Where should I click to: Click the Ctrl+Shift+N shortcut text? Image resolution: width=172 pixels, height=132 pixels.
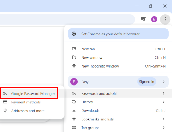coord(155,66)
